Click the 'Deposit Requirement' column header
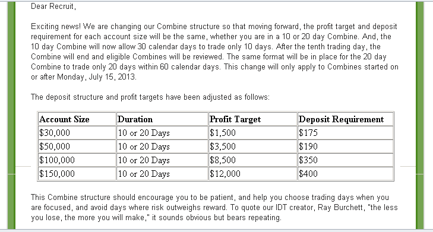 coord(345,119)
